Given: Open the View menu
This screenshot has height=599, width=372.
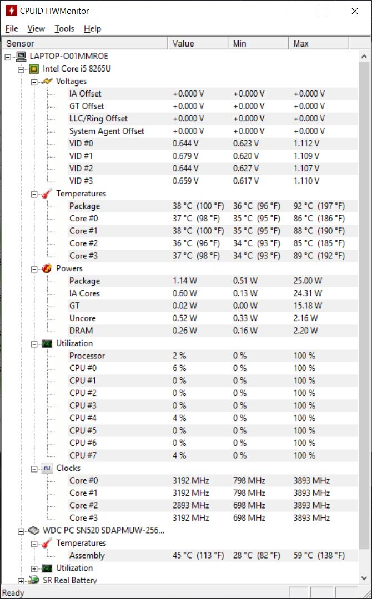Looking at the screenshot, I should click(x=36, y=29).
